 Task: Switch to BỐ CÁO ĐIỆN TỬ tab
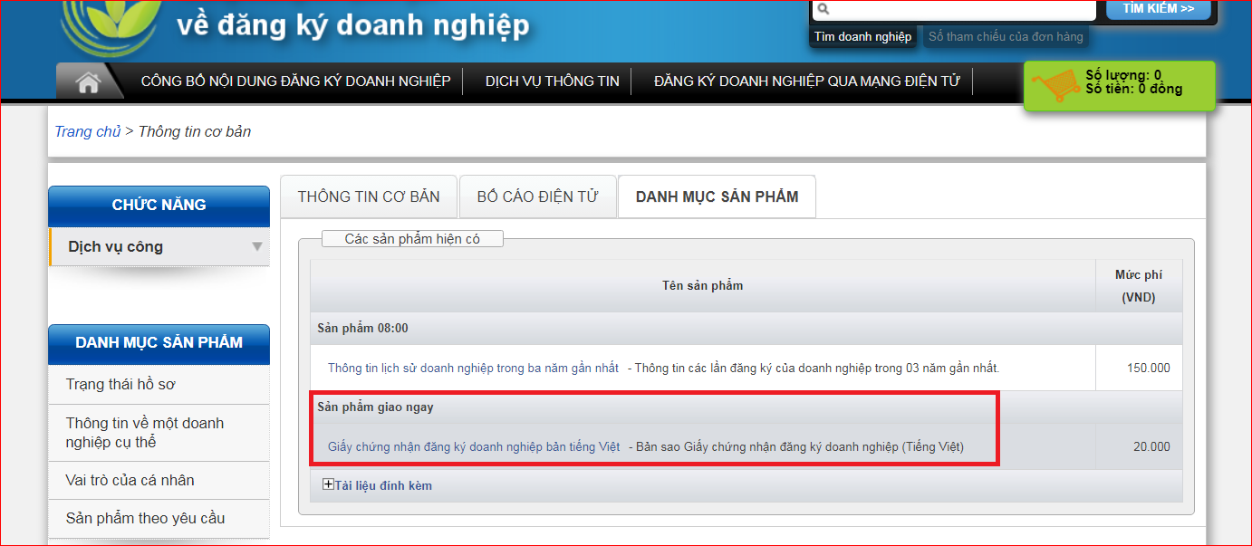coord(537,196)
